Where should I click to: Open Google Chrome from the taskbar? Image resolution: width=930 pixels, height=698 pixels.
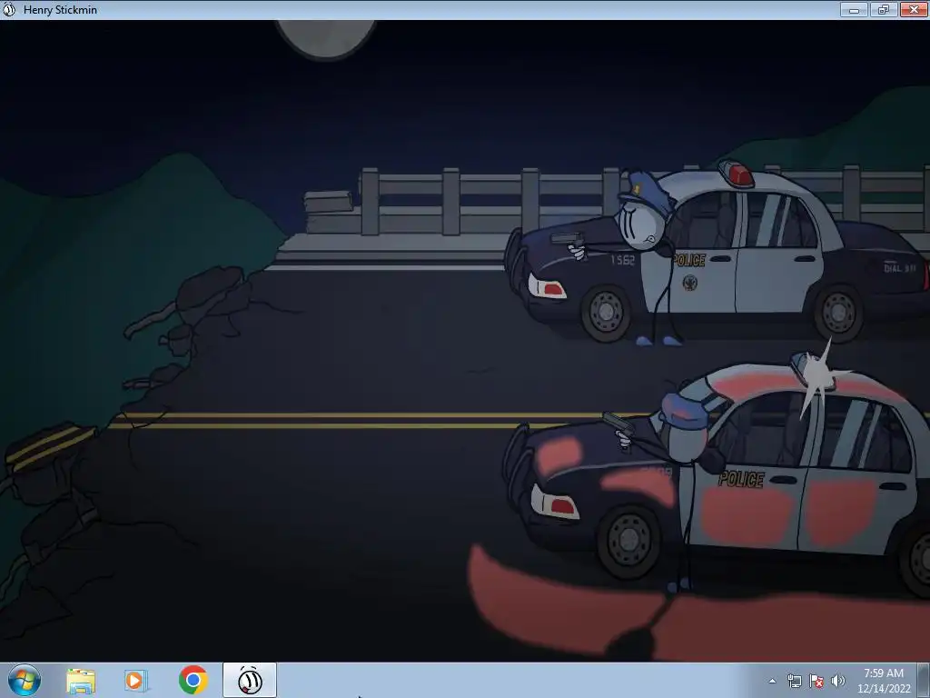pyautogui.click(x=193, y=680)
